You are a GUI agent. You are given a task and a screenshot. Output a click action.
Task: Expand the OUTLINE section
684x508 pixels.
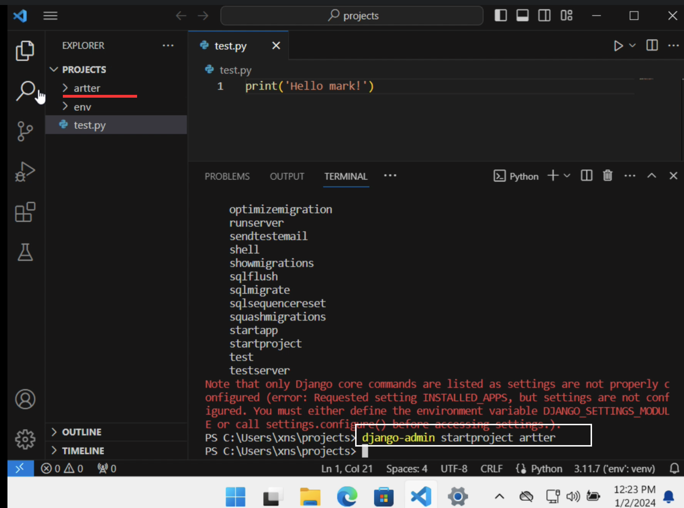tap(116, 432)
